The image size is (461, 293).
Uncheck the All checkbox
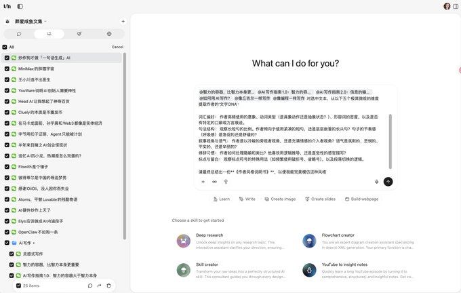(x=5, y=47)
